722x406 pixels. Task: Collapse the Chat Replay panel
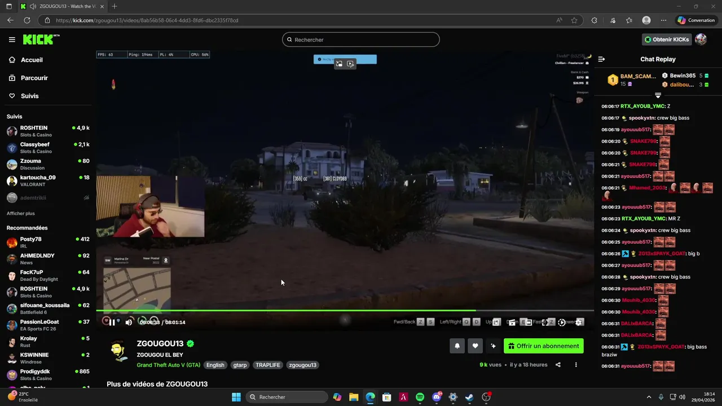click(x=601, y=59)
